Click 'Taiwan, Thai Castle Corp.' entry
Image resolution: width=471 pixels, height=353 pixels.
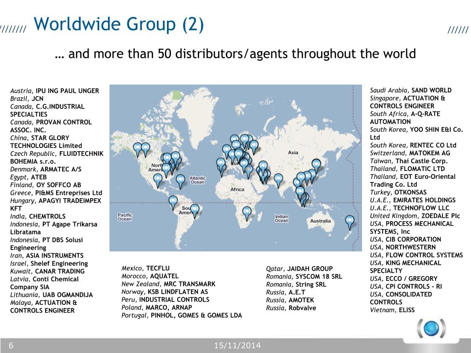[x=409, y=161]
